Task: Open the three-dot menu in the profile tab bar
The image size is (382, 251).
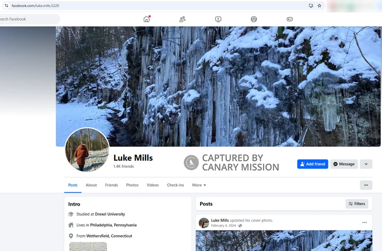Action: click(366, 185)
